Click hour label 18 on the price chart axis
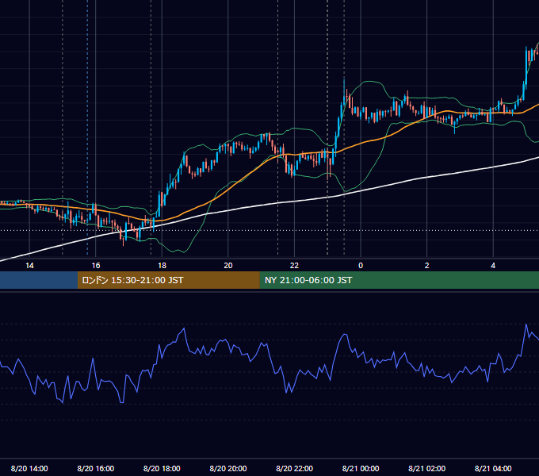The width and height of the screenshot is (539, 476). click(162, 265)
